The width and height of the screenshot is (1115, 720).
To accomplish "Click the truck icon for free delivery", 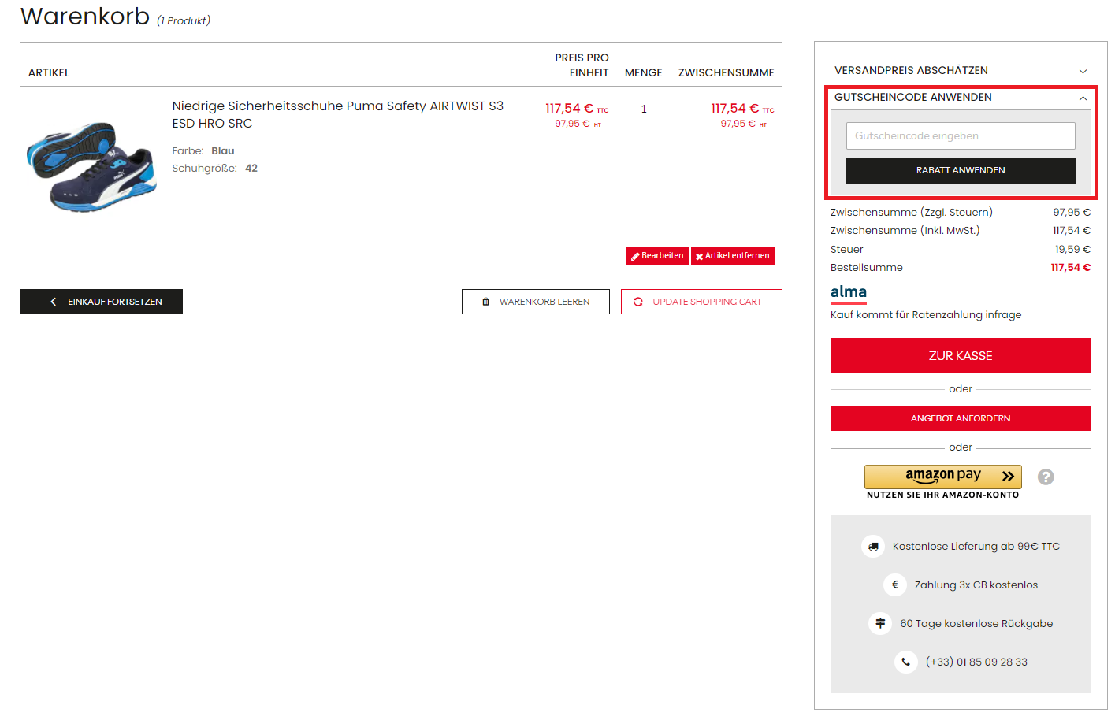I will (x=873, y=546).
